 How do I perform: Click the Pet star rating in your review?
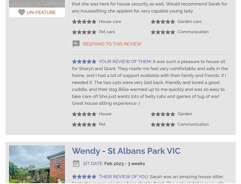(x=84, y=125)
